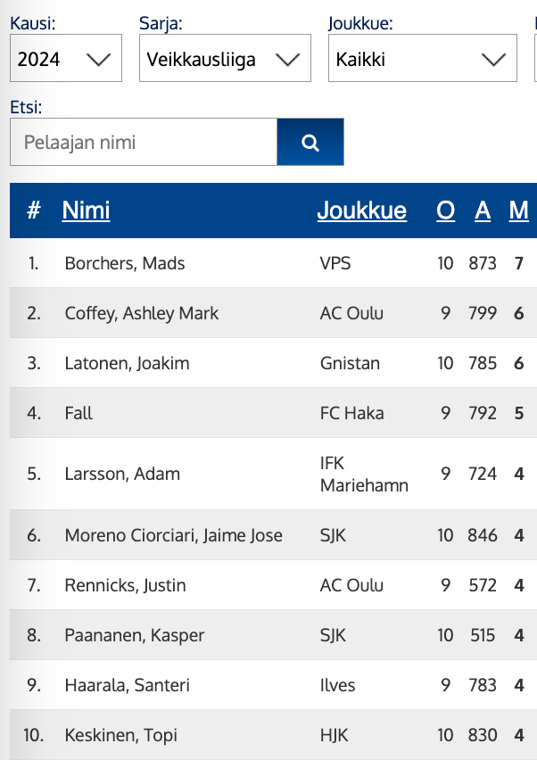Select Rennicks, Justin row
537x760 pixels.
click(x=126, y=585)
